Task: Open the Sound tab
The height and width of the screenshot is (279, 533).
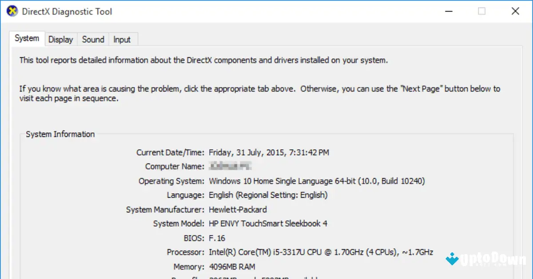Action: coord(93,39)
